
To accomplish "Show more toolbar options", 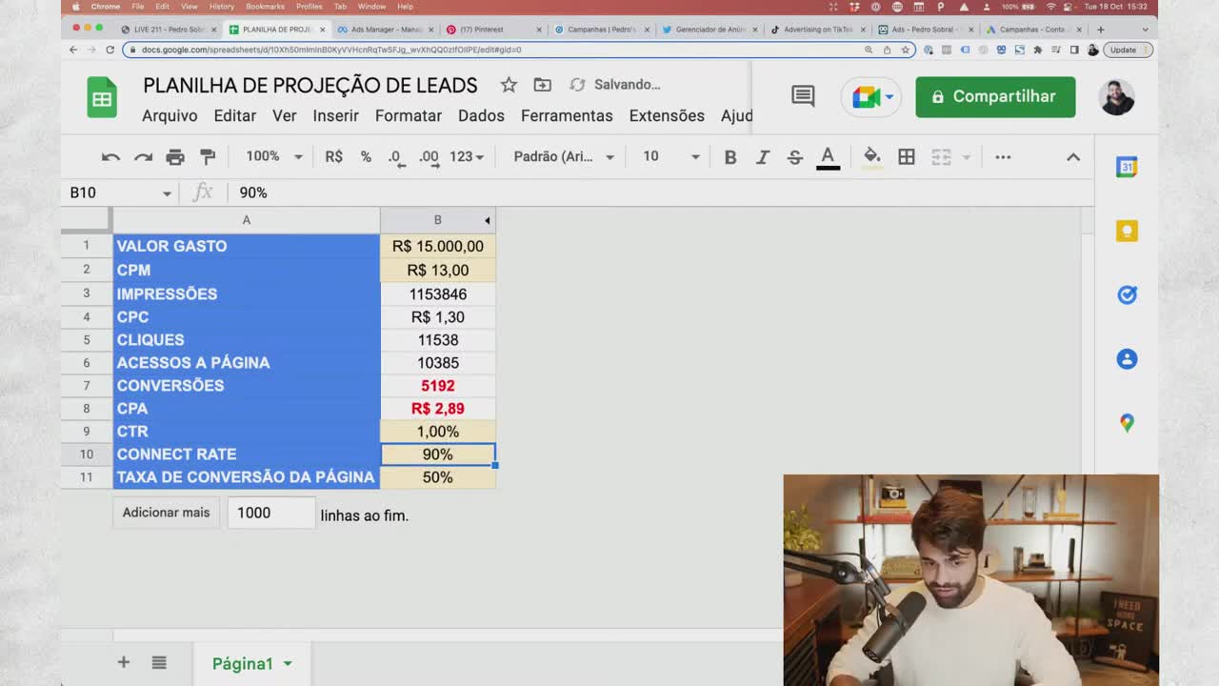I will tap(1003, 157).
